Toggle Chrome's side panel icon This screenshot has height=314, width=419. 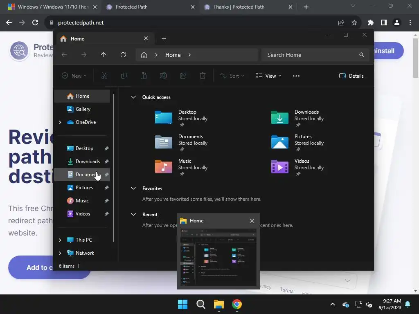coord(384,23)
